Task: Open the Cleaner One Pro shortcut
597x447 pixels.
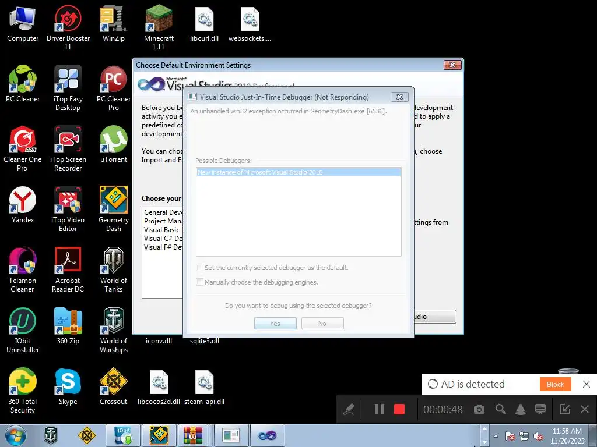Action: pos(23,148)
